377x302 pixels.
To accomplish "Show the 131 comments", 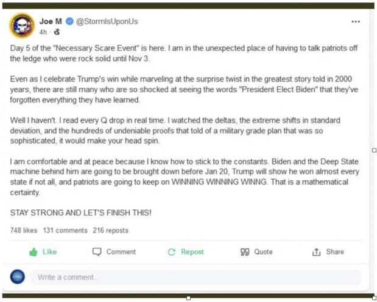I will (65, 230).
